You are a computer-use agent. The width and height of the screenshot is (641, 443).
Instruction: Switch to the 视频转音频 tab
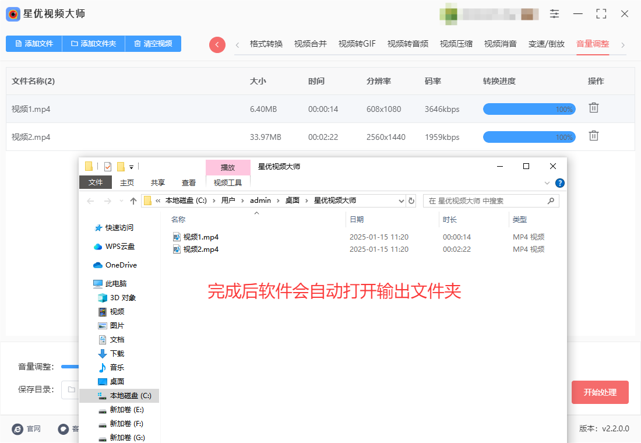pos(407,44)
